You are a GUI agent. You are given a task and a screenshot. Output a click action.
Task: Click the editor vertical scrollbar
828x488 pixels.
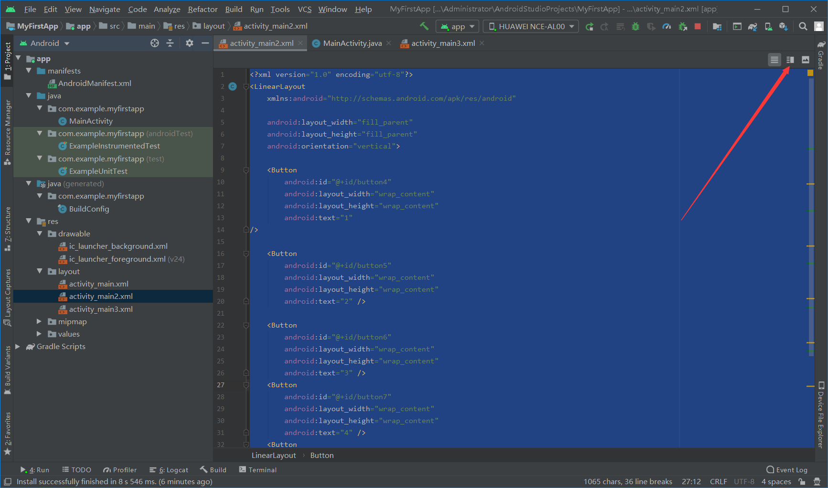point(811,217)
